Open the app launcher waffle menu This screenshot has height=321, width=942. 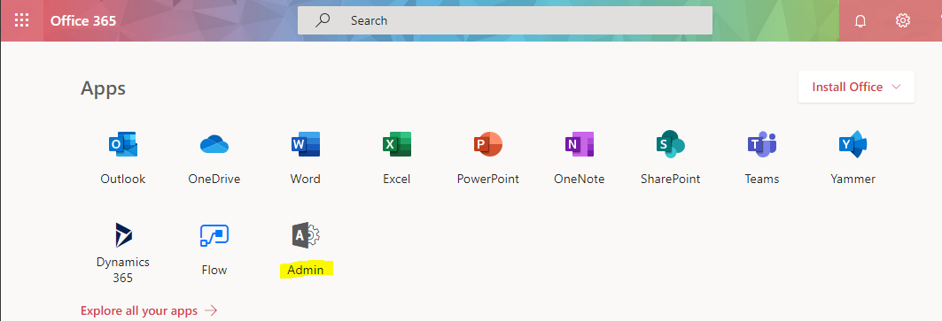tap(21, 20)
